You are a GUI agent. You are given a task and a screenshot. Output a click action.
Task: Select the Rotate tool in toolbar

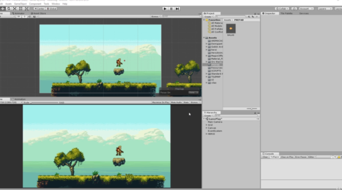9,9
